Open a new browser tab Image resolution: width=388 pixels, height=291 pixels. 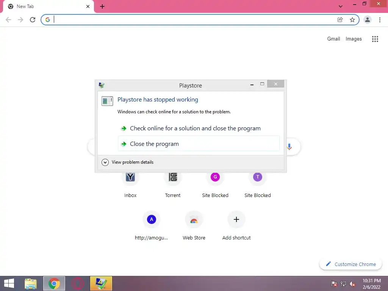[x=102, y=6]
